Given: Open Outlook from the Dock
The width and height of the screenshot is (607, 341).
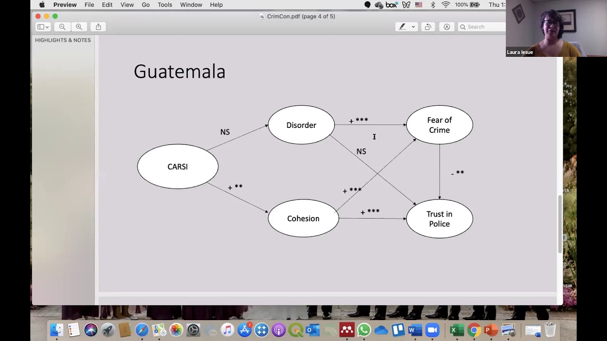Looking at the screenshot, I should pos(313,330).
